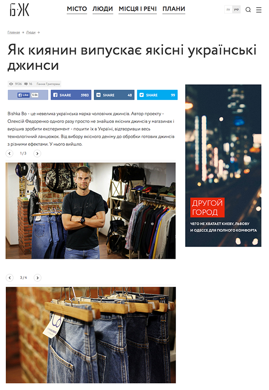Share article on Facebook

[71, 95]
